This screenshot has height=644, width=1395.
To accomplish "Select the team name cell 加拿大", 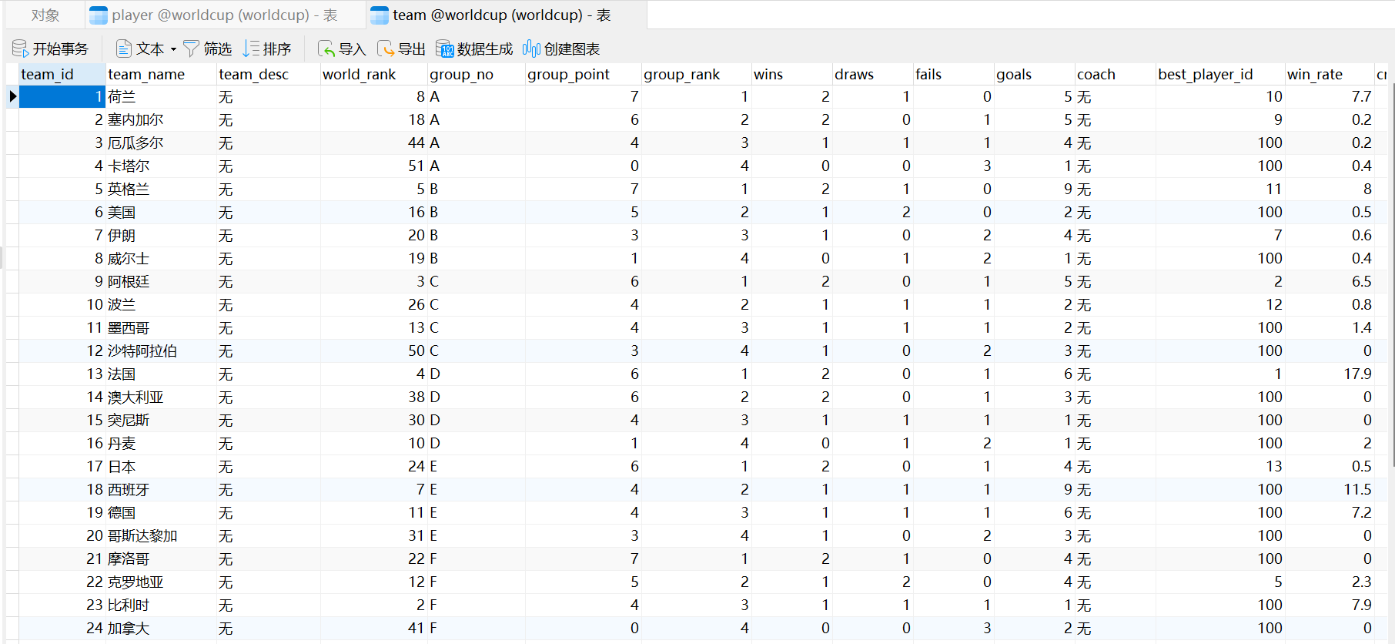I will coord(161,628).
